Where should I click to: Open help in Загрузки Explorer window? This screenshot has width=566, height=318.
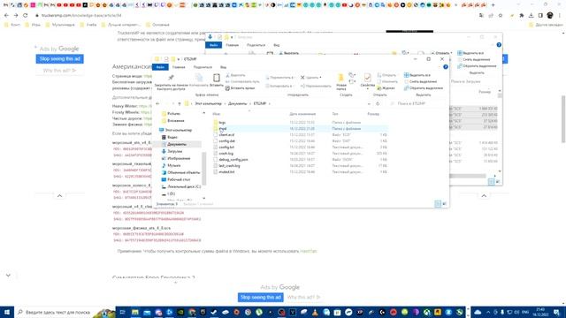499,45
